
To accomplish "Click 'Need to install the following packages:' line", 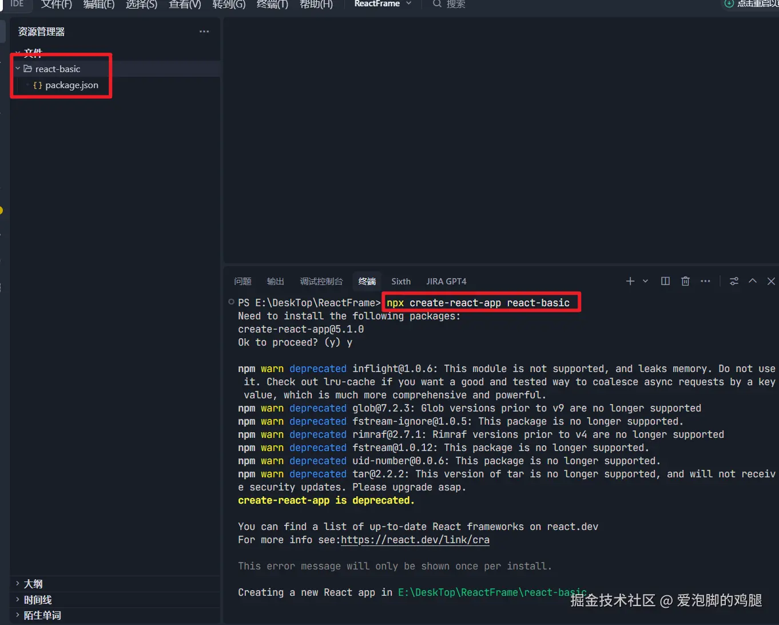I will [349, 316].
